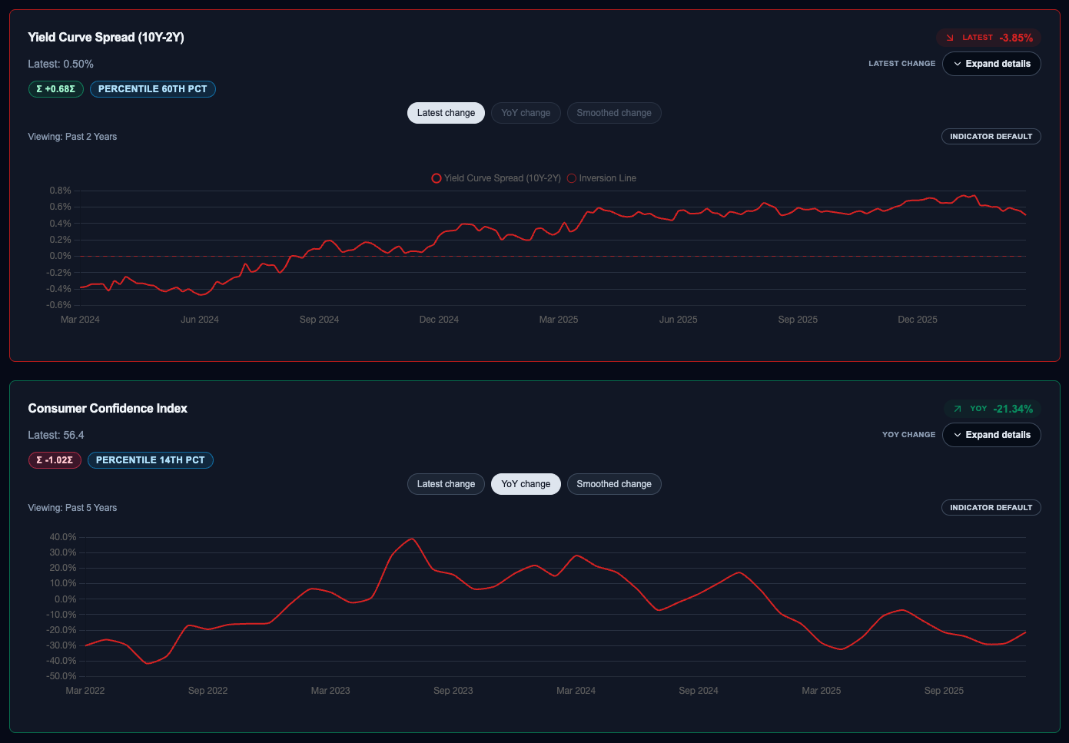Click the green upward arrow icon beside YOY -21.34%

958,409
